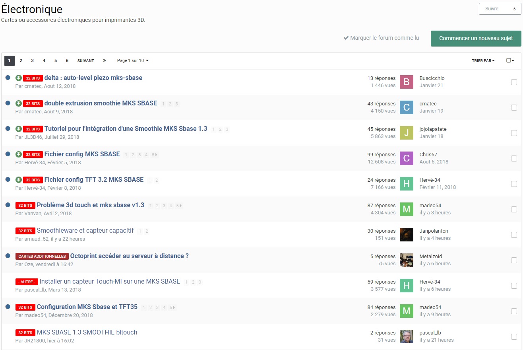This screenshot has width=523, height=350.
Task: Click CARTES ADDITIONNELLES tag label
Action: (42, 257)
